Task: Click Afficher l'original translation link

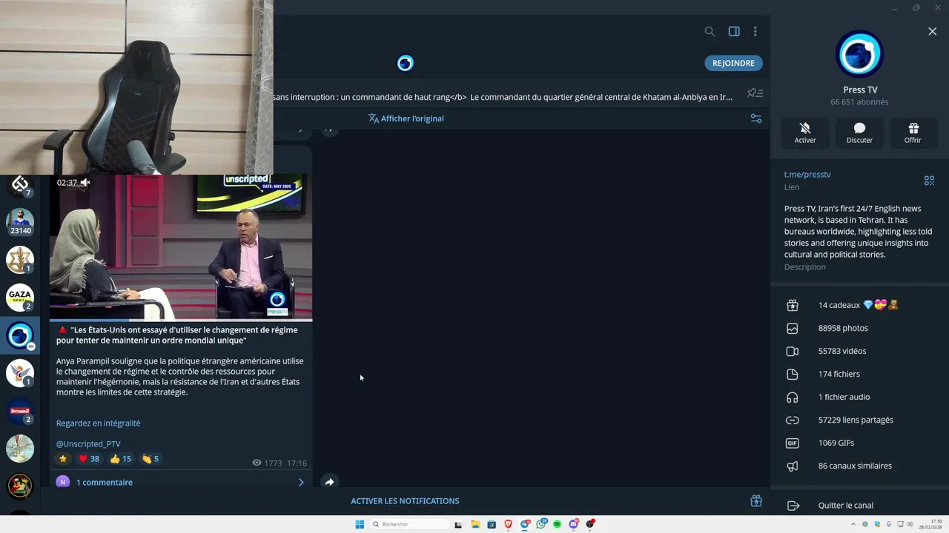Action: (406, 118)
